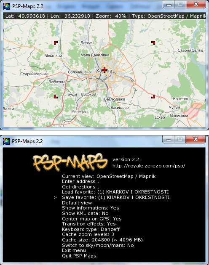Close the map PSP-Maps window
Viewport: 209px width, 265px height.
coord(196,5)
